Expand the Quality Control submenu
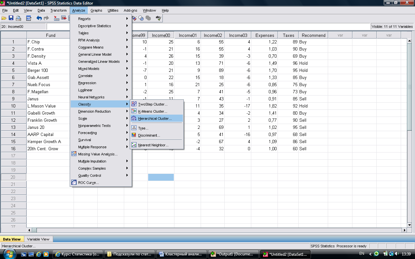The image size is (415, 259). (x=101, y=175)
